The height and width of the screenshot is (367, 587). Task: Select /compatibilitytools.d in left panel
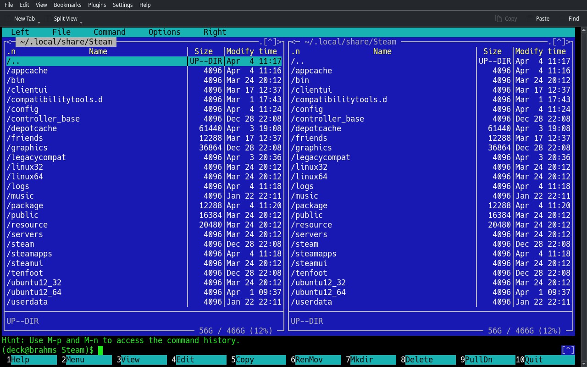144,100
